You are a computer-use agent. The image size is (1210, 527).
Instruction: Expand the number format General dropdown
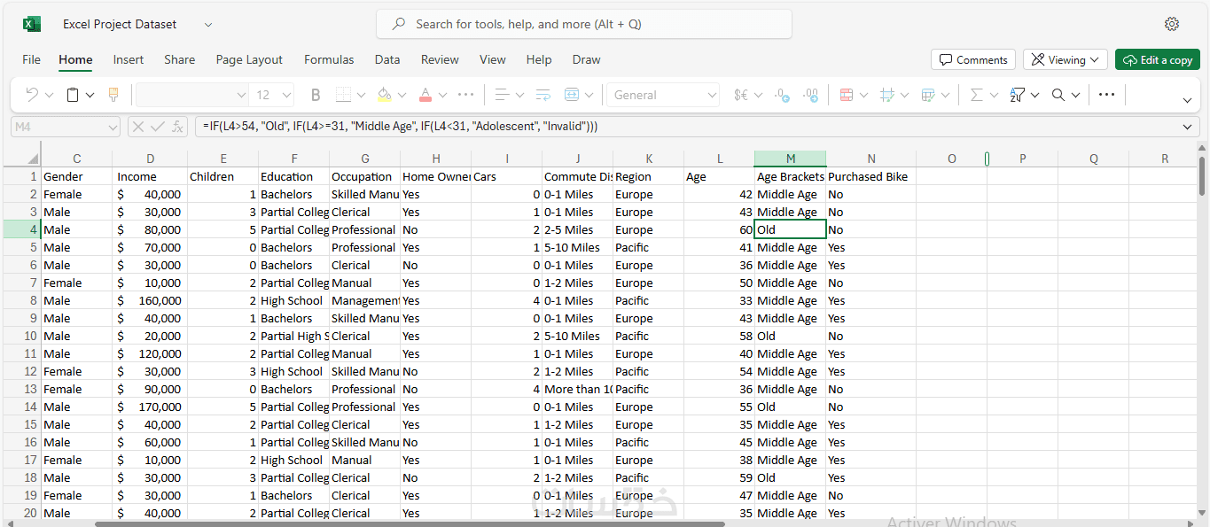712,95
